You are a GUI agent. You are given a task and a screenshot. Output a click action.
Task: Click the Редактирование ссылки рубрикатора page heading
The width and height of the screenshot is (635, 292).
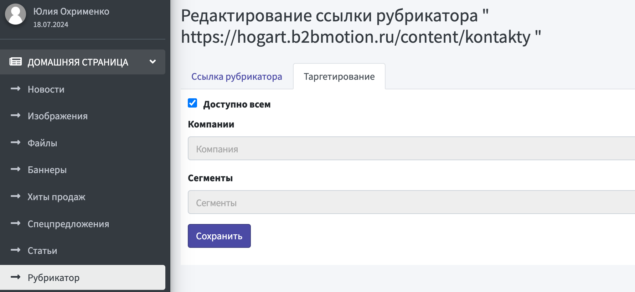361,26
